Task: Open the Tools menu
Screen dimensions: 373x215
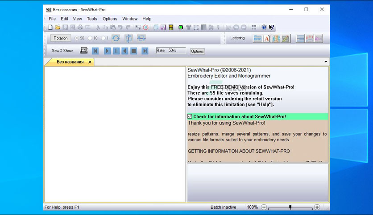Action: click(x=92, y=19)
